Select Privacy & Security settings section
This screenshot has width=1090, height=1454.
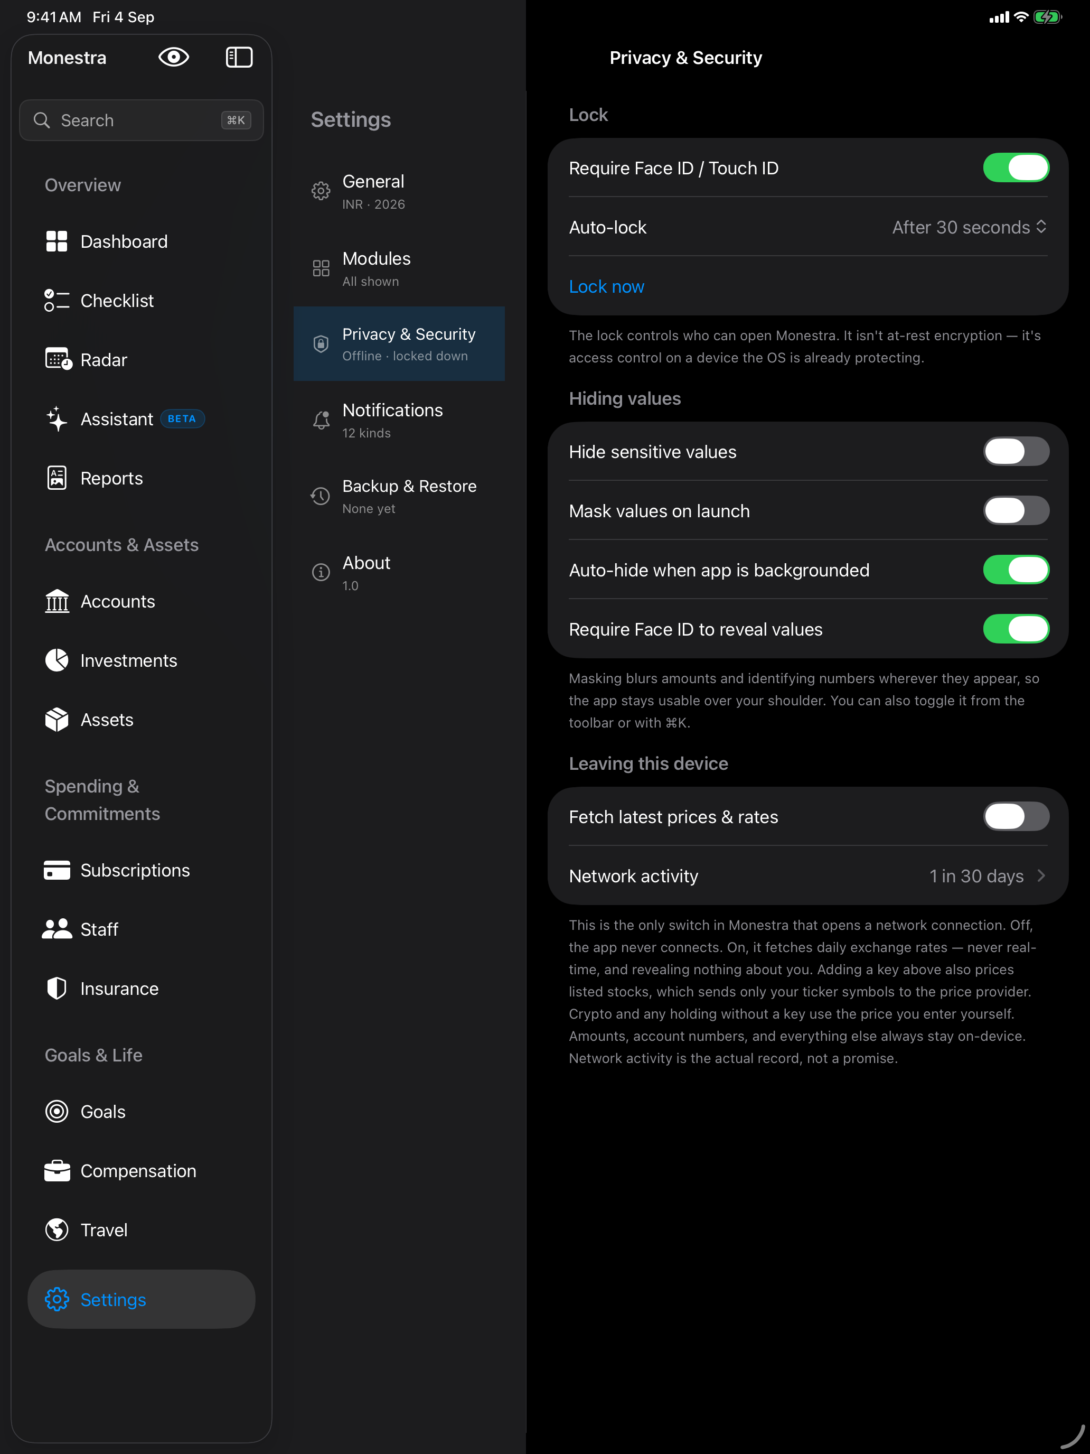399,344
